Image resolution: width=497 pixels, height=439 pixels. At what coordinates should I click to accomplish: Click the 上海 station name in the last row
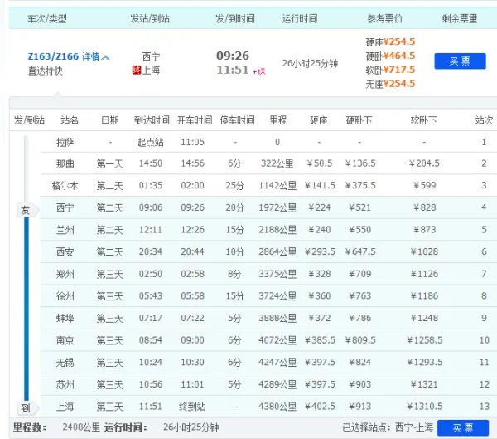(65, 407)
